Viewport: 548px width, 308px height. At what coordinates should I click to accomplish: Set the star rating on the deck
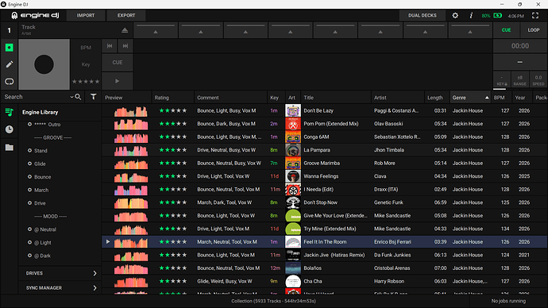point(86,81)
